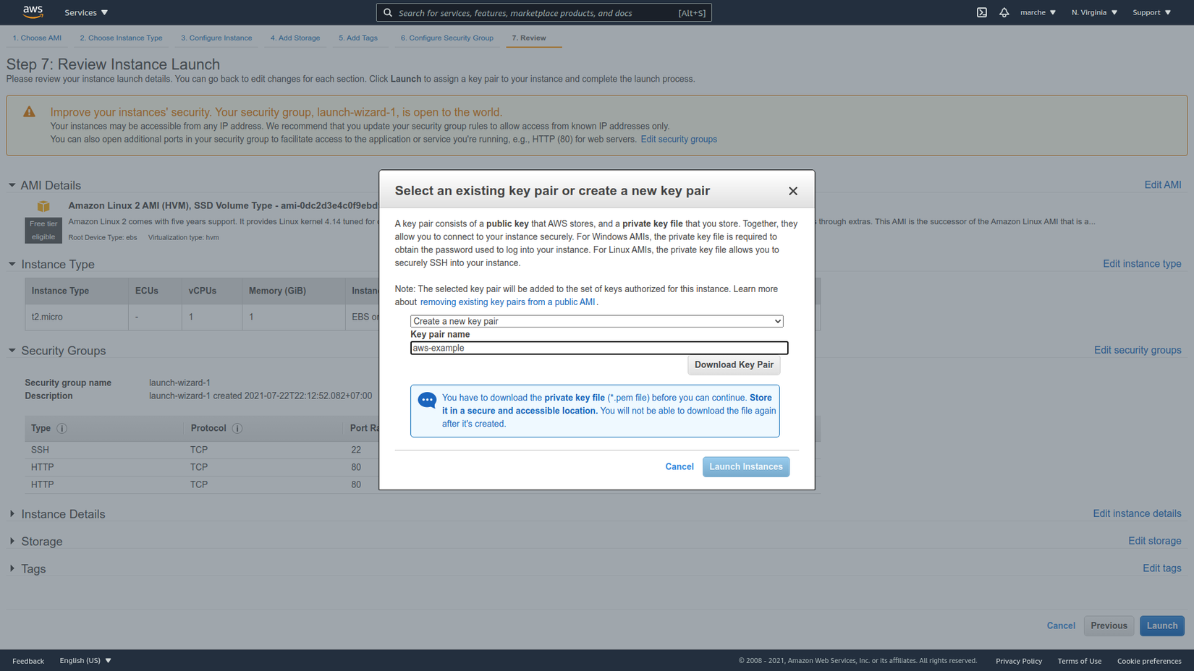Click the Download Key Pair button
The image size is (1194, 671).
click(734, 365)
